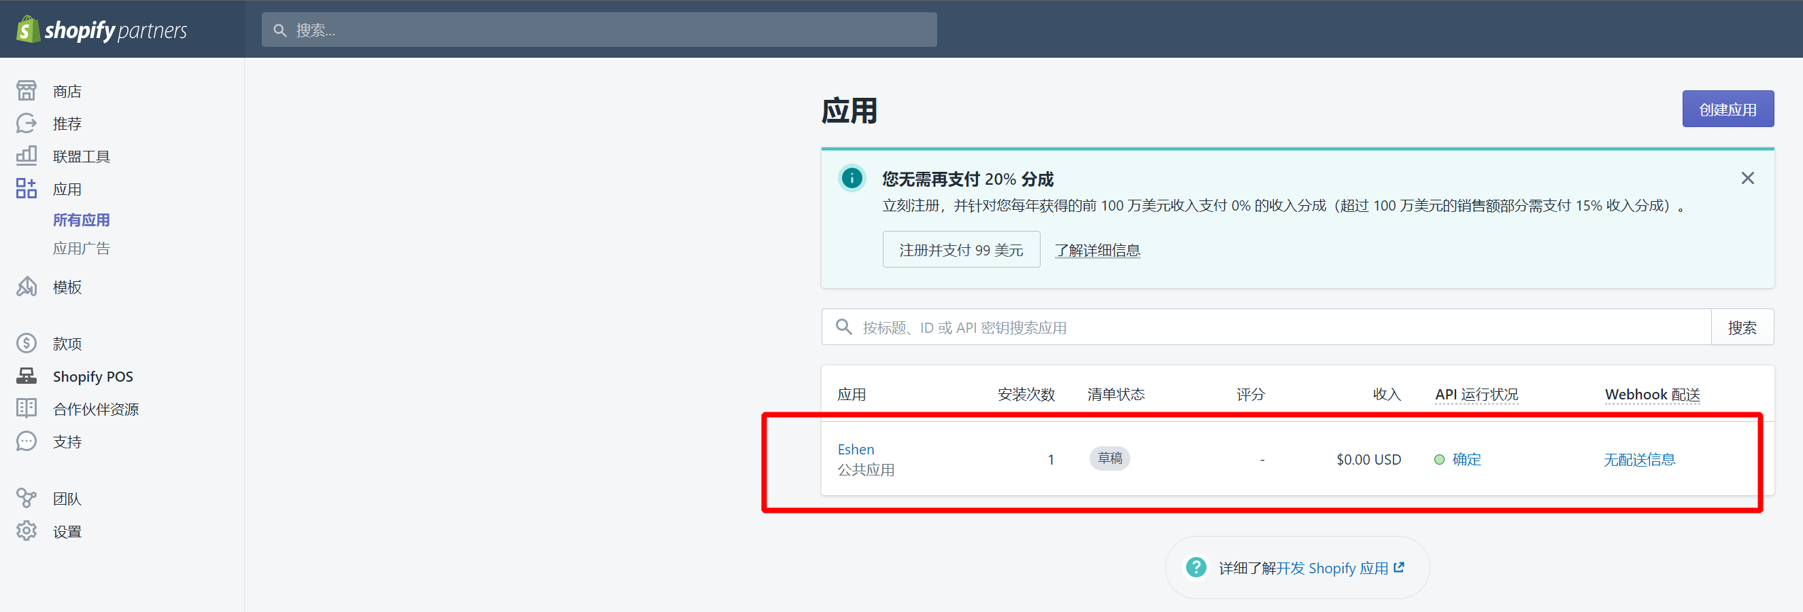This screenshot has height=612, width=1803.
Task: Click the POS register icon
Action: click(27, 376)
